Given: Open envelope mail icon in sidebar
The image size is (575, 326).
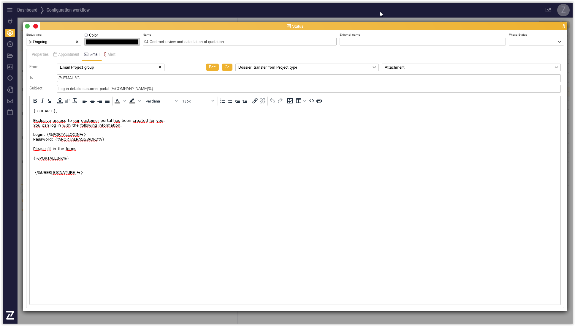Looking at the screenshot, I should 10,101.
